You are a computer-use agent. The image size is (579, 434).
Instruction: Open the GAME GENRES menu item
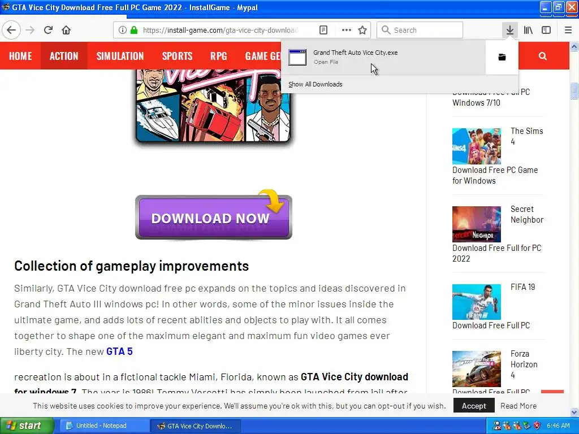[x=262, y=56]
